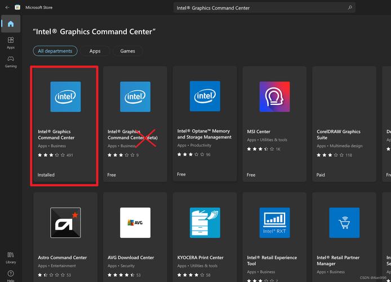Click the KYOCERA Print Center icon
The width and height of the screenshot is (391, 282).
tap(205, 222)
